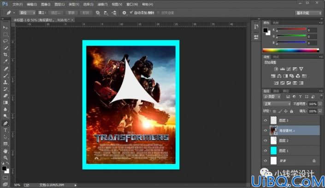Open the layer filter type dropdown
Image resolution: width=325 pixels, height=188 pixels.
point(272,97)
